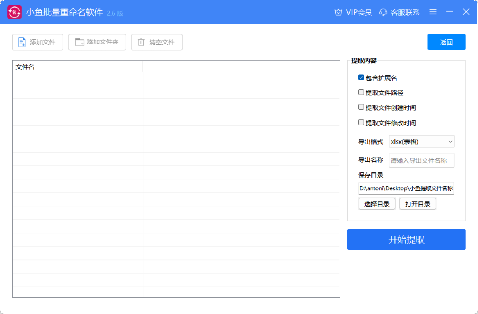Enable 提取文件路径 checkbox
Image resolution: width=478 pixels, height=314 pixels.
(x=361, y=93)
